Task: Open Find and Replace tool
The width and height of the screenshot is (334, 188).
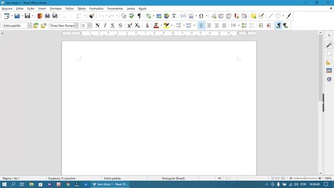Action: click(x=124, y=16)
